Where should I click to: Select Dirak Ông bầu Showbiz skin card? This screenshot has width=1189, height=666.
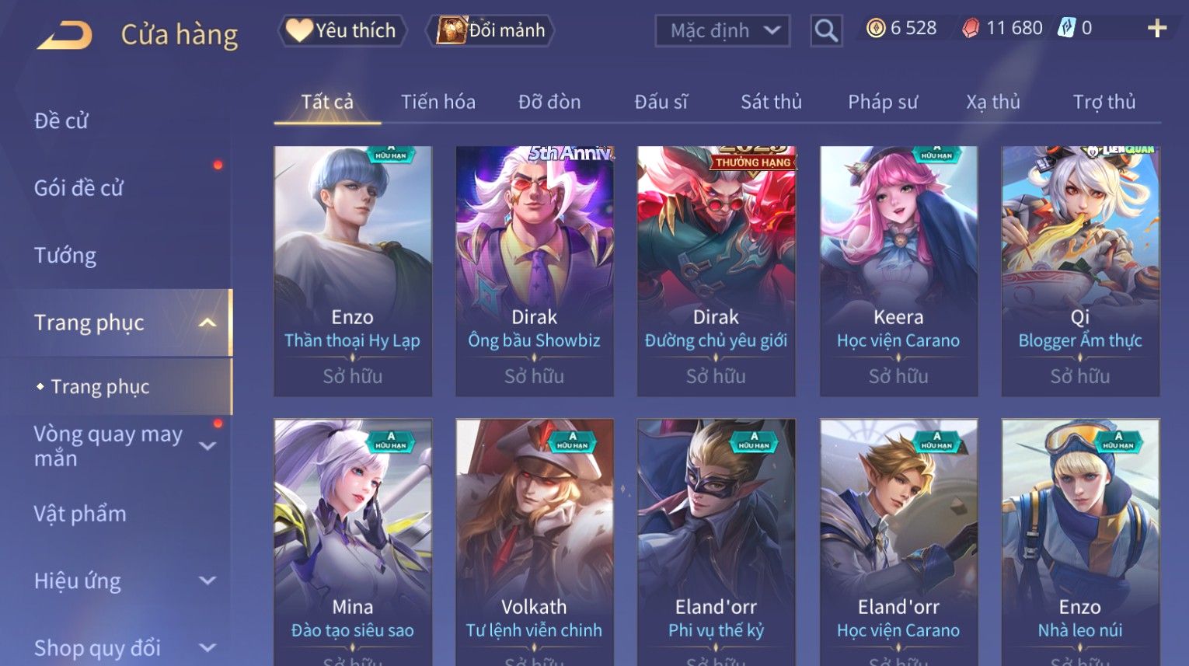click(535, 271)
